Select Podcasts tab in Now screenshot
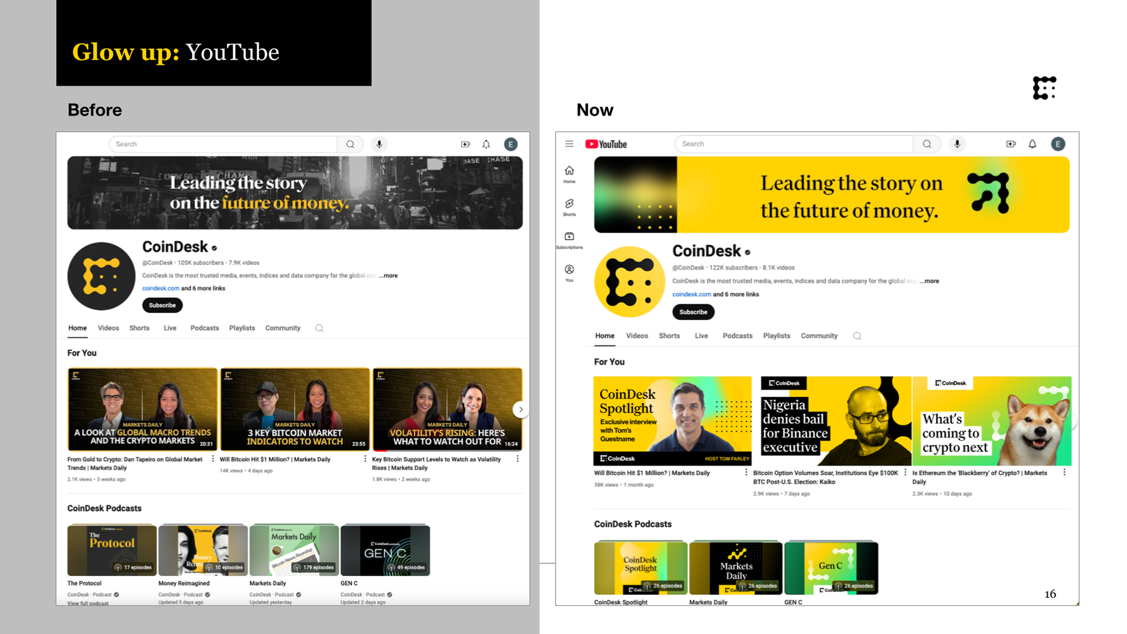Image resolution: width=1127 pixels, height=634 pixels. [x=738, y=336]
